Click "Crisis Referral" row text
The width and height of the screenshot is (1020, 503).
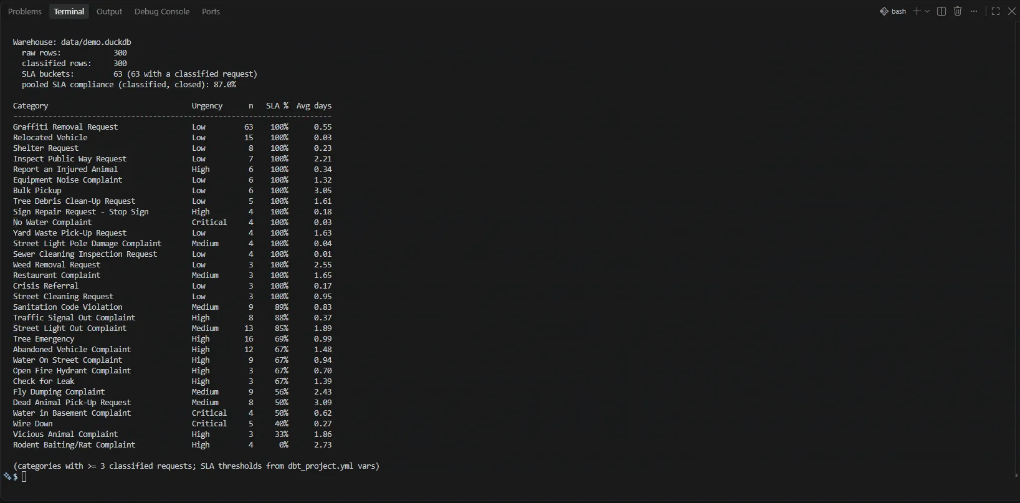point(46,286)
